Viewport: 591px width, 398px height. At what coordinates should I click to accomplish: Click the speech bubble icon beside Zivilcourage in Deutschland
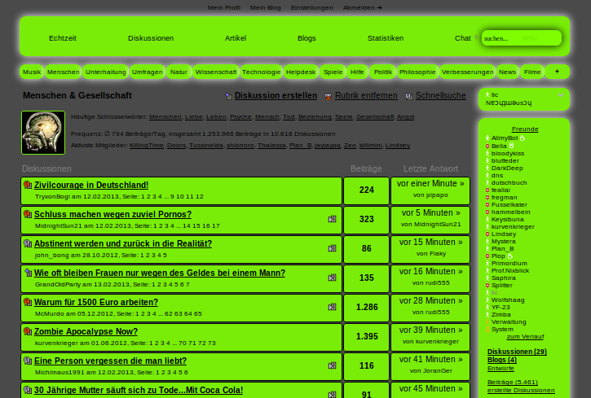click(x=28, y=186)
